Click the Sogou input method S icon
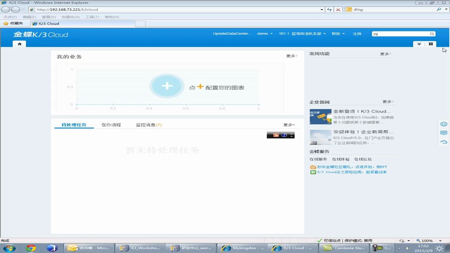The width and height of the screenshot is (450, 253). (x=276, y=135)
